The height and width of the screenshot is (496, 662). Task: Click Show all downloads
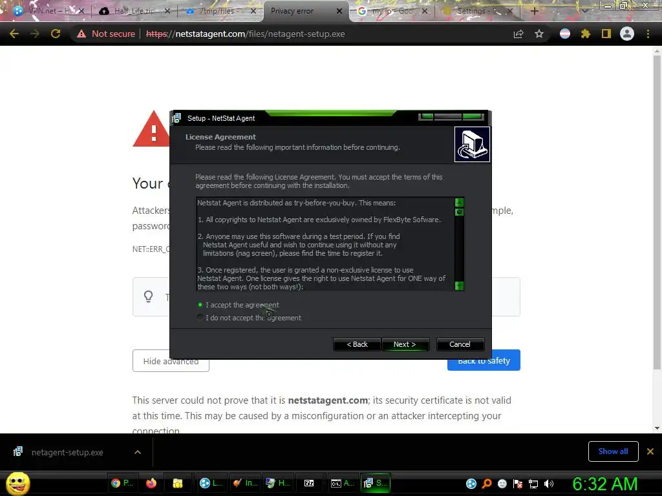pos(613,451)
